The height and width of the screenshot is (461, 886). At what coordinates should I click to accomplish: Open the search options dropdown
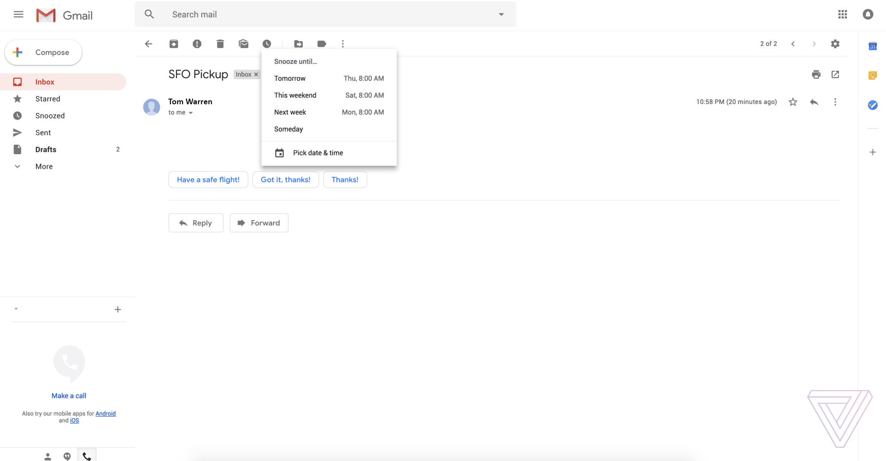[x=501, y=14]
